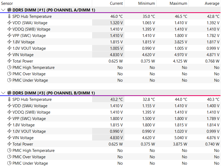This screenshot has height=166, width=221.
Task: Click DIMM #1 Total Power maximum 4.125 W
Action: [x=180, y=61]
